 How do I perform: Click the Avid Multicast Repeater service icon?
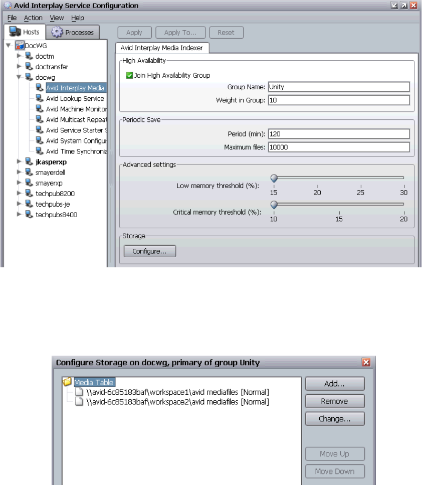coord(40,119)
